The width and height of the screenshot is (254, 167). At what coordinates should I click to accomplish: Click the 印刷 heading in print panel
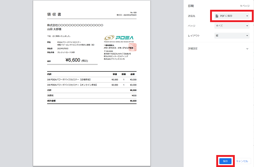191,6
